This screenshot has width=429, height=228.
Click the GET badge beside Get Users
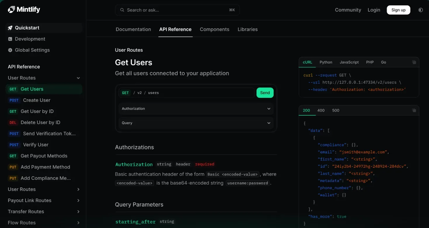(13, 89)
